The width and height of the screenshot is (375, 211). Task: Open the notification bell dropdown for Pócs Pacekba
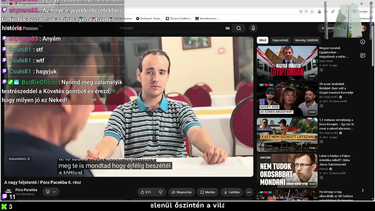pyautogui.click(x=51, y=192)
